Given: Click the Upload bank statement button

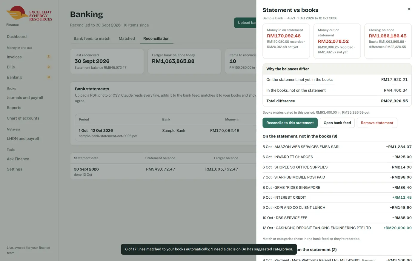Looking at the screenshot, I should [x=245, y=23].
